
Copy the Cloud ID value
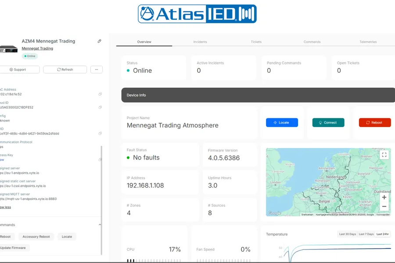point(100,107)
